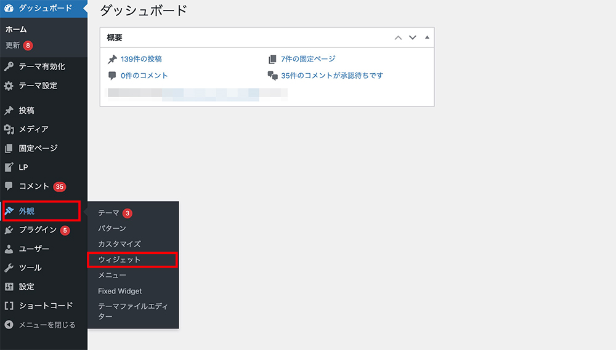Click the comment icon next to 0件のコメント
This screenshot has height=350, width=616.
pos(112,75)
